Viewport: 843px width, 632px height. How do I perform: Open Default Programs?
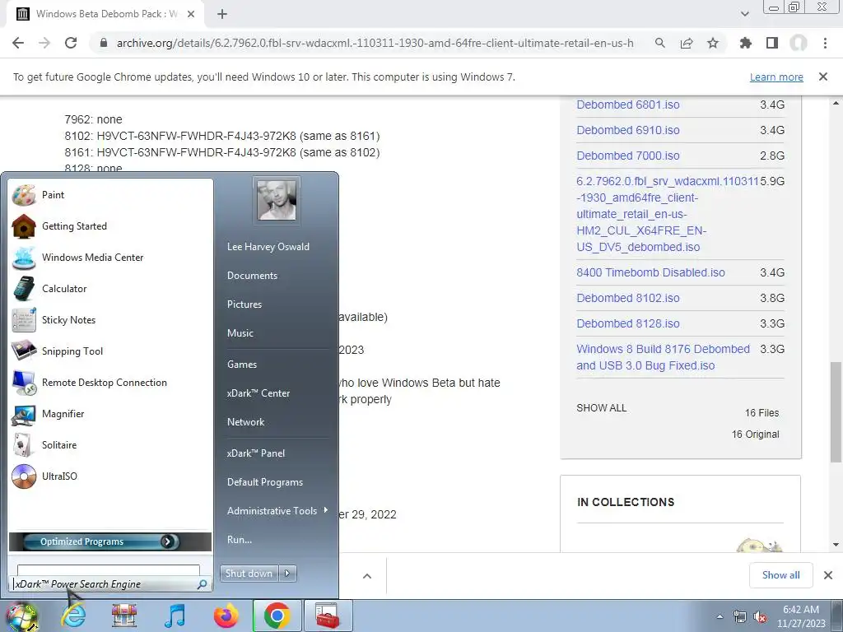point(264,482)
